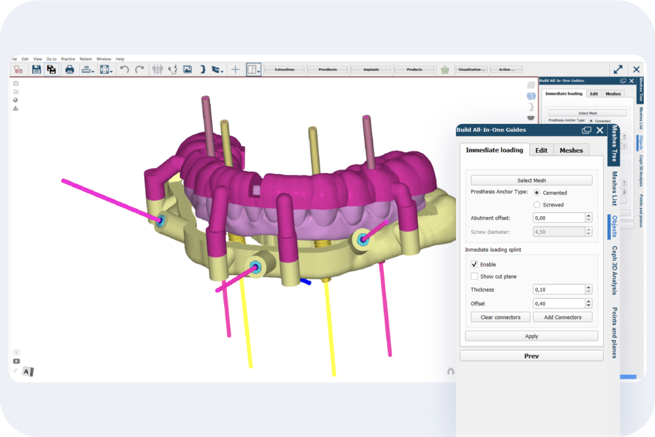655x437 pixels.
Task: Click the face profile icon
Action: click(x=172, y=69)
